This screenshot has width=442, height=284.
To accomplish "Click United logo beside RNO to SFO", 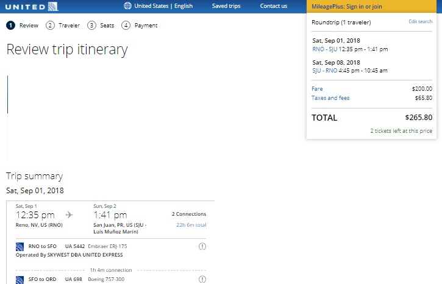I will coord(20,247).
